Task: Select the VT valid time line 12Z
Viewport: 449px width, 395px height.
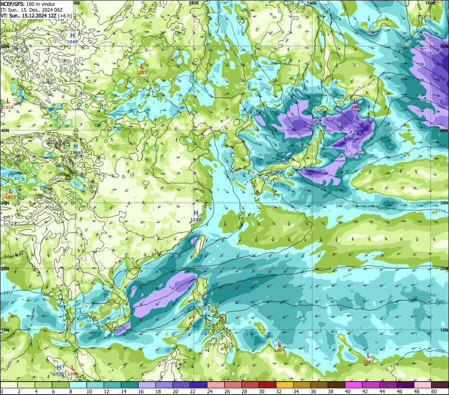Action: (36, 16)
